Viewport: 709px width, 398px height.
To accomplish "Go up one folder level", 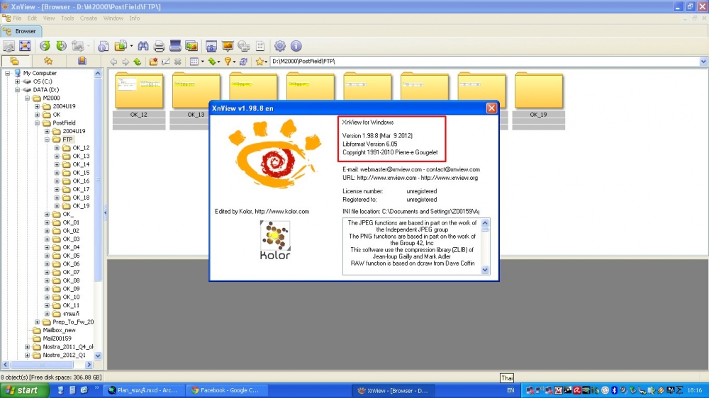I will point(138,62).
